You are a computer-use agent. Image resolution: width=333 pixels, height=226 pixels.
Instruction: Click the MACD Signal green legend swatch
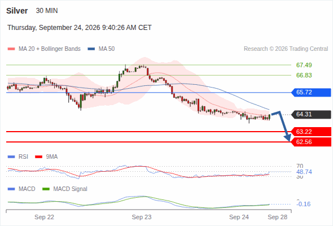click(x=46, y=189)
